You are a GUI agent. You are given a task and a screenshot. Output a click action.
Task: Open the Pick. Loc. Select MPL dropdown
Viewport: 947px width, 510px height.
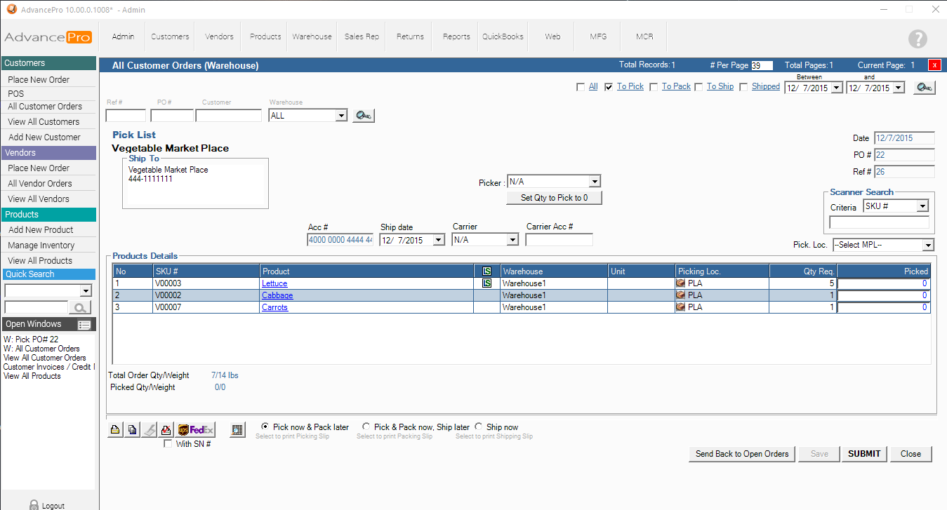coord(927,245)
